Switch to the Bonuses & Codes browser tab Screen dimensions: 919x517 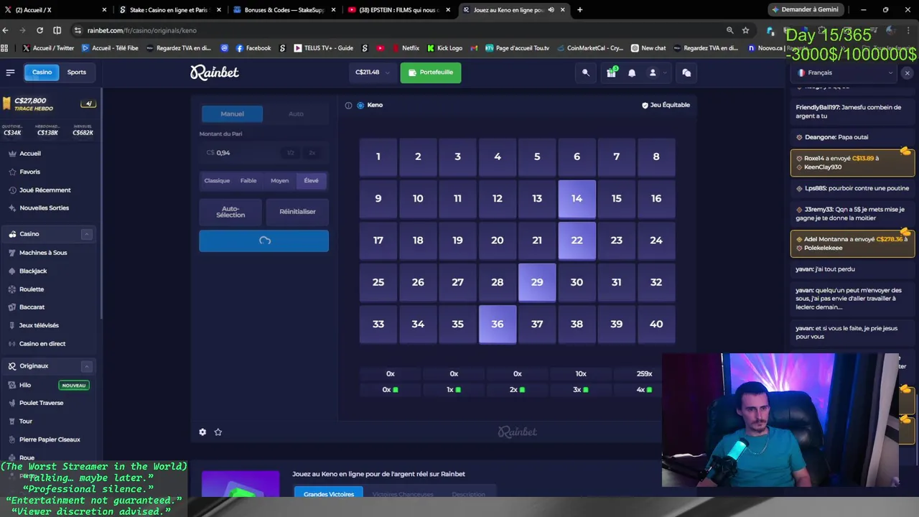pyautogui.click(x=284, y=10)
